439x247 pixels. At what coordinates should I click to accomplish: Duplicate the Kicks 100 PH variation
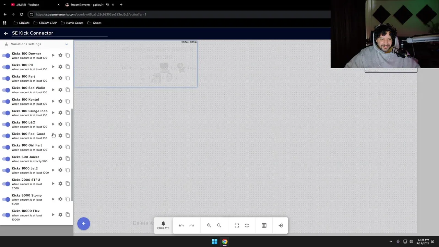click(68, 67)
